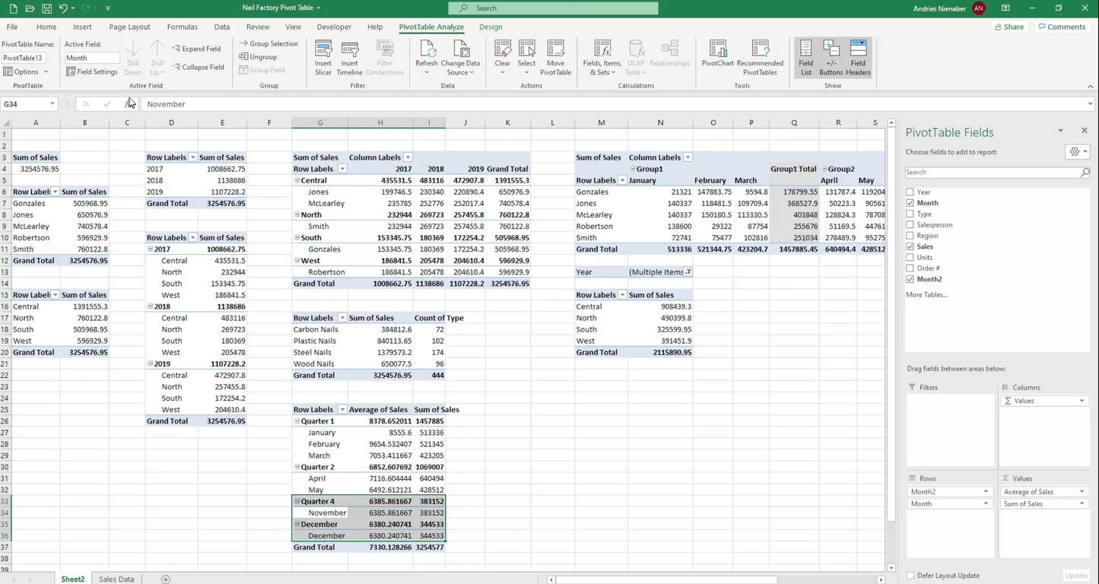Open the Average of Sales dropdown

1082,492
